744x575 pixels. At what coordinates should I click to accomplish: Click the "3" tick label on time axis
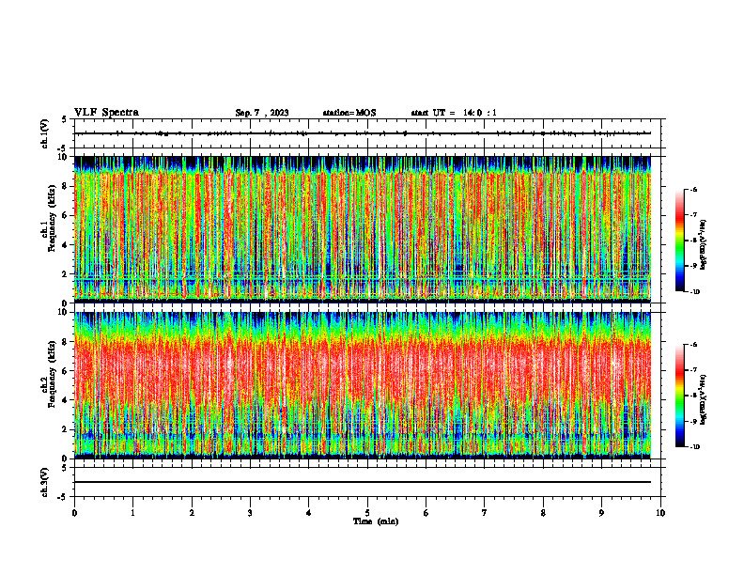250,513
